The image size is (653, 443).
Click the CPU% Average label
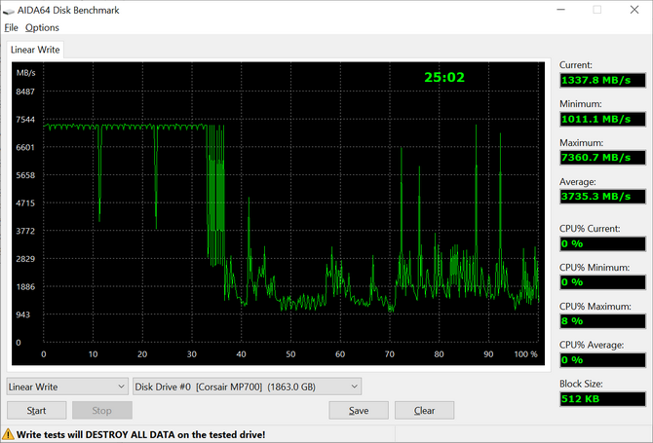(x=592, y=345)
